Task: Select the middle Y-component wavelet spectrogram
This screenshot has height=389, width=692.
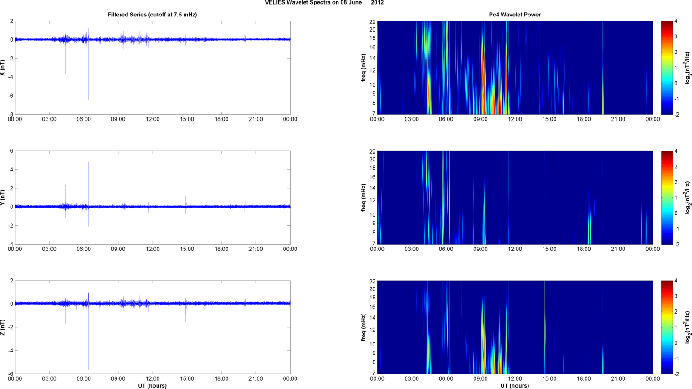Action: click(x=515, y=197)
